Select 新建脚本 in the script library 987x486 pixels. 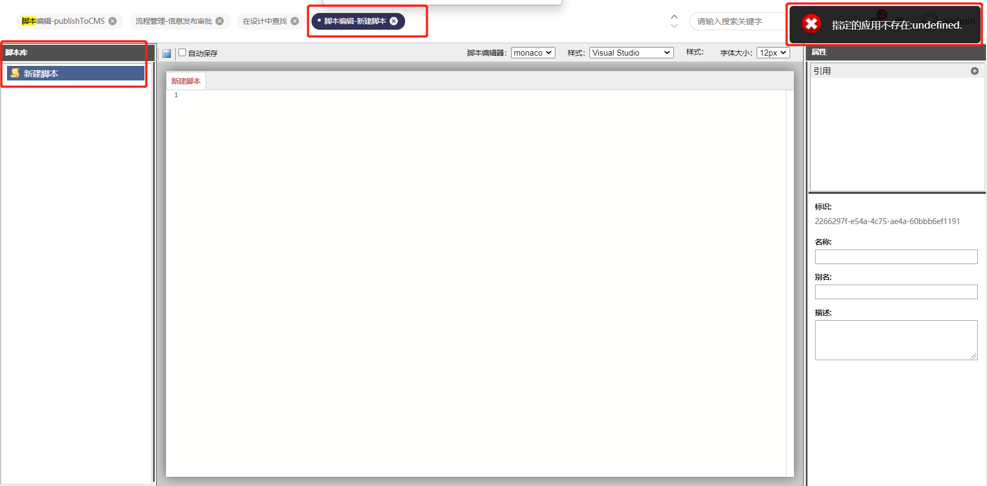click(76, 73)
